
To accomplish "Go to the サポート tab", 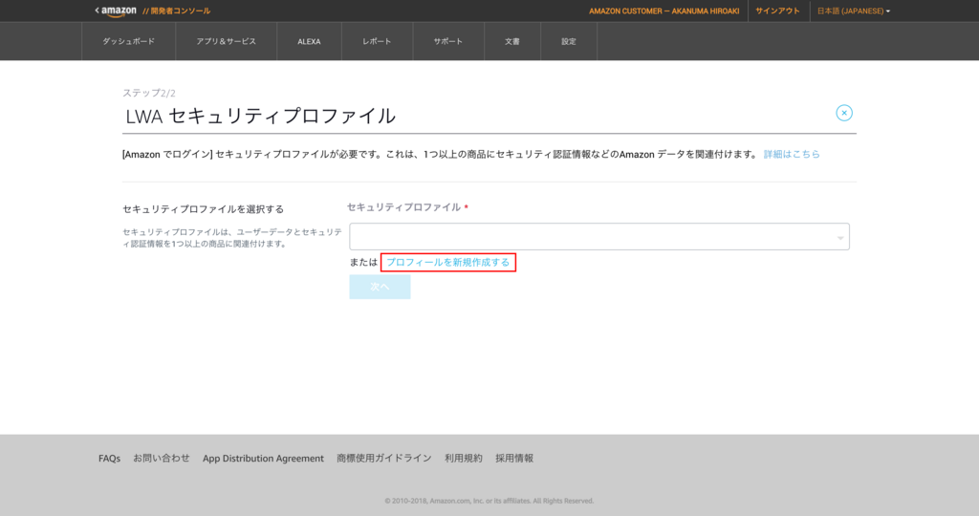I will pyautogui.click(x=448, y=41).
